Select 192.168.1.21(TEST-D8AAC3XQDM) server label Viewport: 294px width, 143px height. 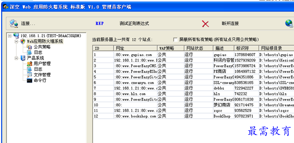[x=51, y=36]
